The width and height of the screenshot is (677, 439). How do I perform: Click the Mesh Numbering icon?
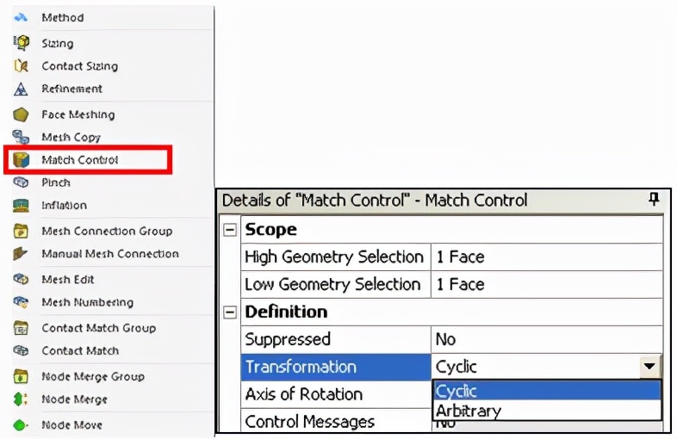pyautogui.click(x=22, y=302)
